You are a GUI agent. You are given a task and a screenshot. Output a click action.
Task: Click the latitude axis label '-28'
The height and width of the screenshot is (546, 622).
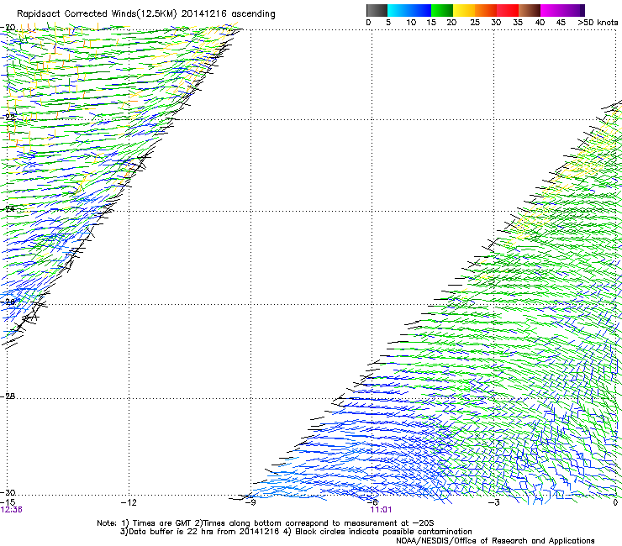(x=8, y=396)
